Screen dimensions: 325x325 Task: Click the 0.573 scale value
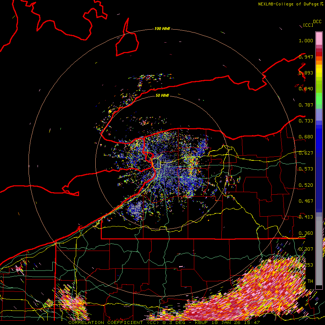(x=306, y=169)
